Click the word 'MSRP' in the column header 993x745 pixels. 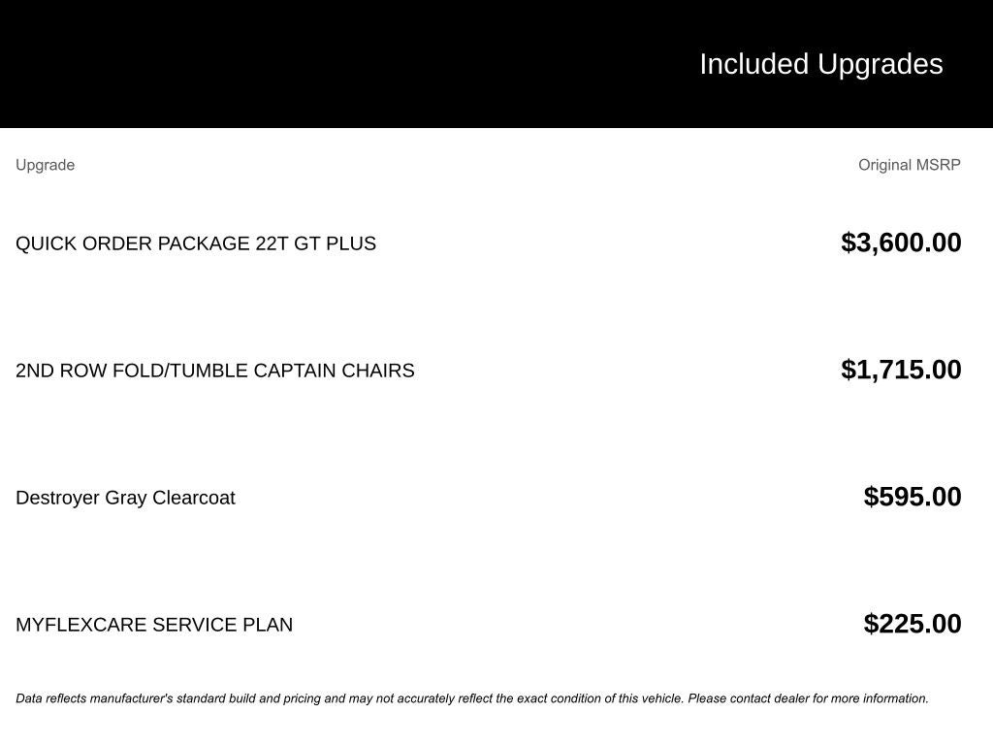(x=936, y=165)
